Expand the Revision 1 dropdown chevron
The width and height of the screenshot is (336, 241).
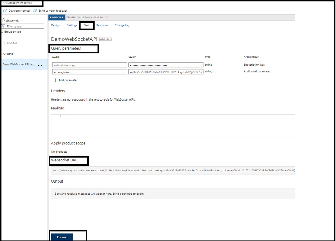tap(106, 17)
